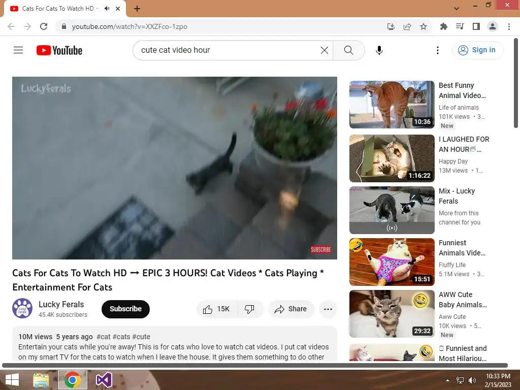Click the SUBSCRIBE badge in the video corner
This screenshot has width=520, height=390.
coord(321,249)
